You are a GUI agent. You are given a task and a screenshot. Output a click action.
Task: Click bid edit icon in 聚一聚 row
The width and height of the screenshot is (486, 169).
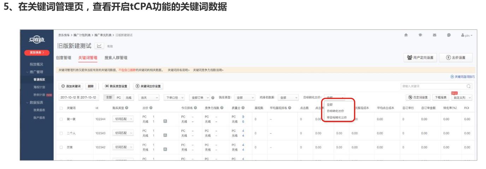click(x=165, y=121)
